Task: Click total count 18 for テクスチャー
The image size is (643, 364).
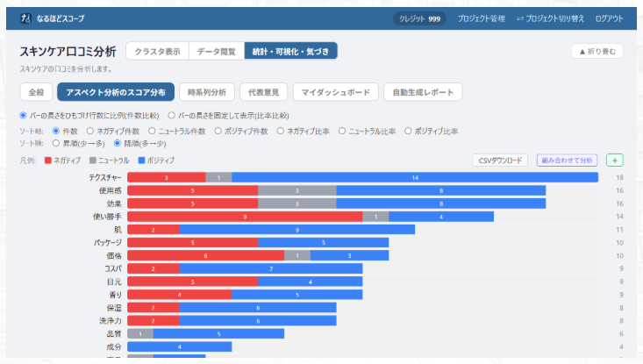Action: tap(619, 177)
